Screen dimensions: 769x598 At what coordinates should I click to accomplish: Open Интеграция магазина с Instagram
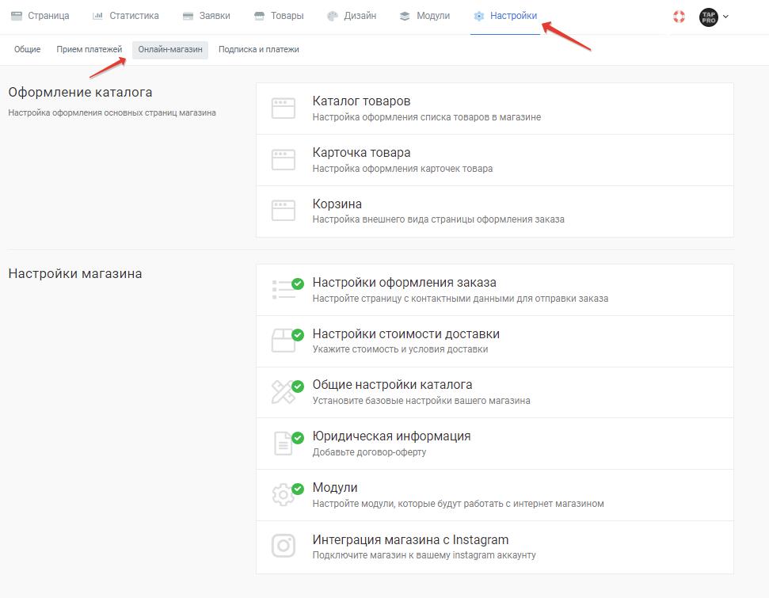495,547
